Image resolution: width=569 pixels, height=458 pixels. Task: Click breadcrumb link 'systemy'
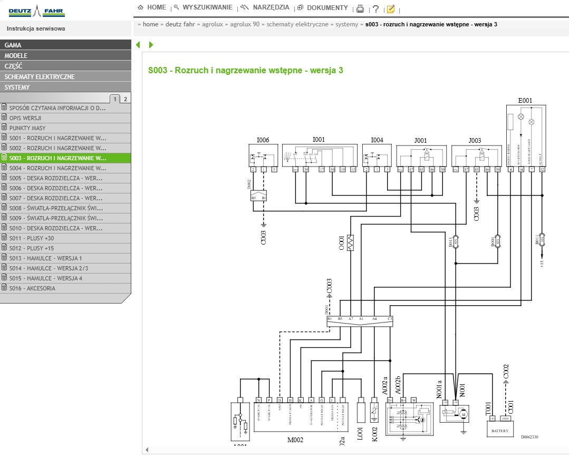click(x=346, y=24)
